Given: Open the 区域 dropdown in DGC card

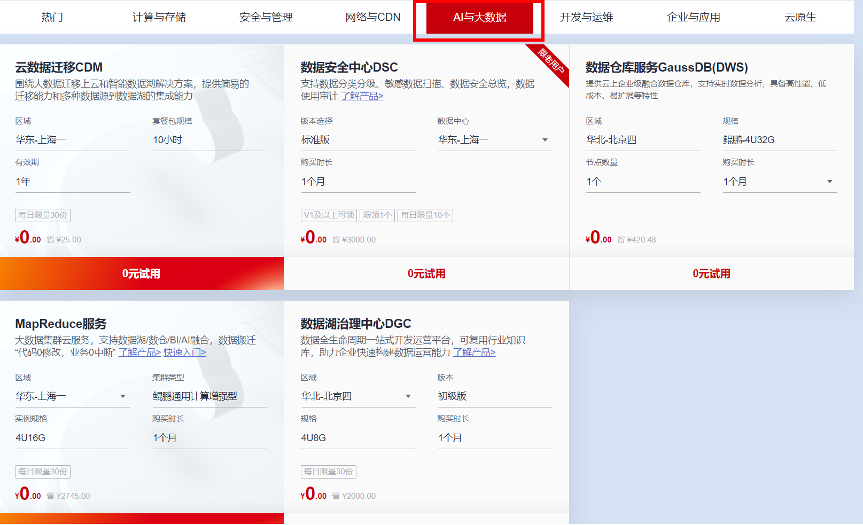Looking at the screenshot, I should (x=409, y=396).
